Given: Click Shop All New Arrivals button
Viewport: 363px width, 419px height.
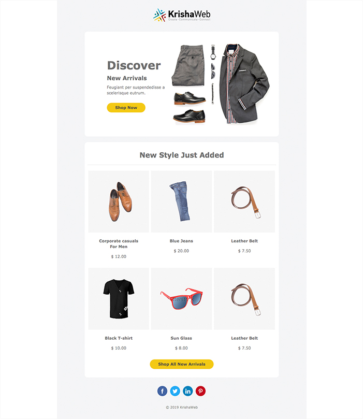Looking at the screenshot, I should [182, 364].
